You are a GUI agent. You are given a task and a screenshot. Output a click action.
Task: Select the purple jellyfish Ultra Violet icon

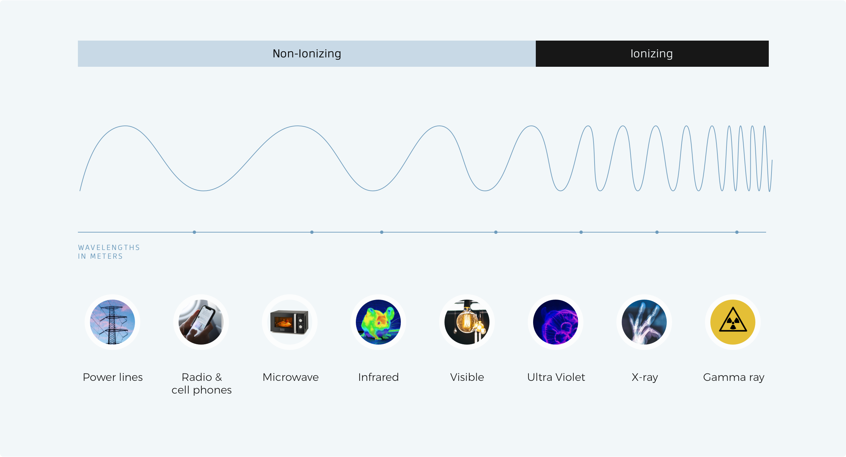point(556,322)
